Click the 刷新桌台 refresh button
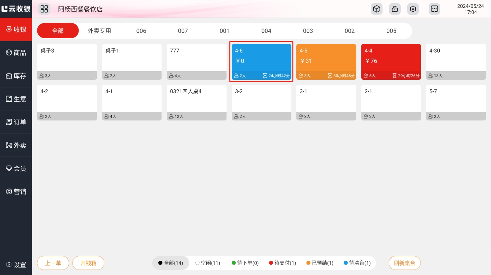 (x=404, y=263)
